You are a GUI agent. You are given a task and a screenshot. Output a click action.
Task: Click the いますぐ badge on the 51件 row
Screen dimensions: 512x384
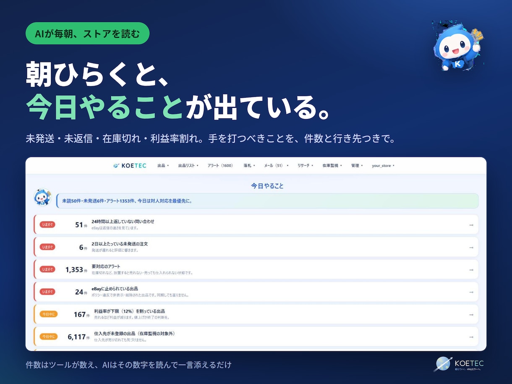47,225
